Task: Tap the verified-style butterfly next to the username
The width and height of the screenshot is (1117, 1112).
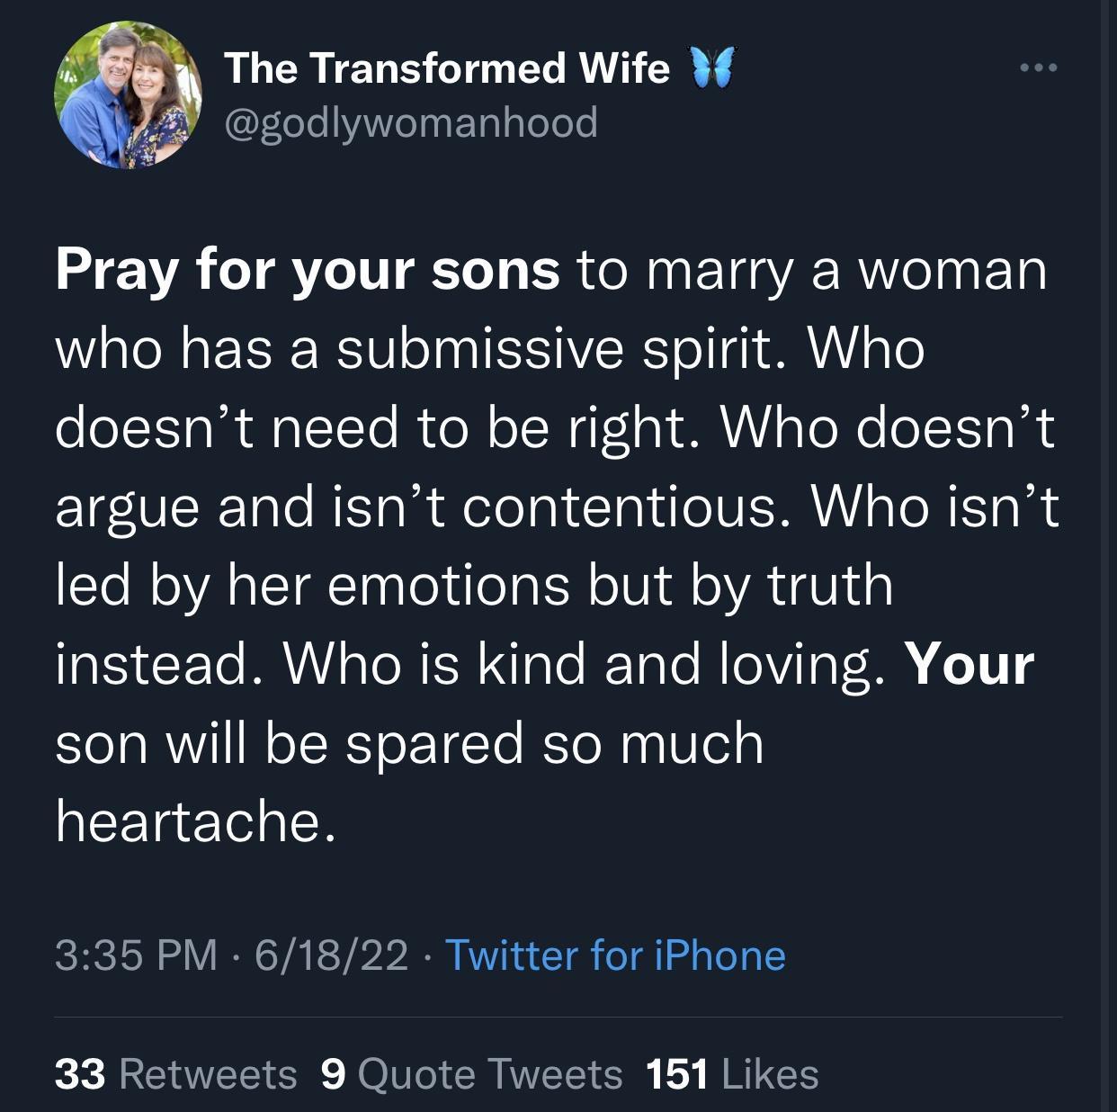Action: click(710, 67)
